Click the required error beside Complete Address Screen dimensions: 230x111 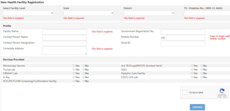pos(102,49)
